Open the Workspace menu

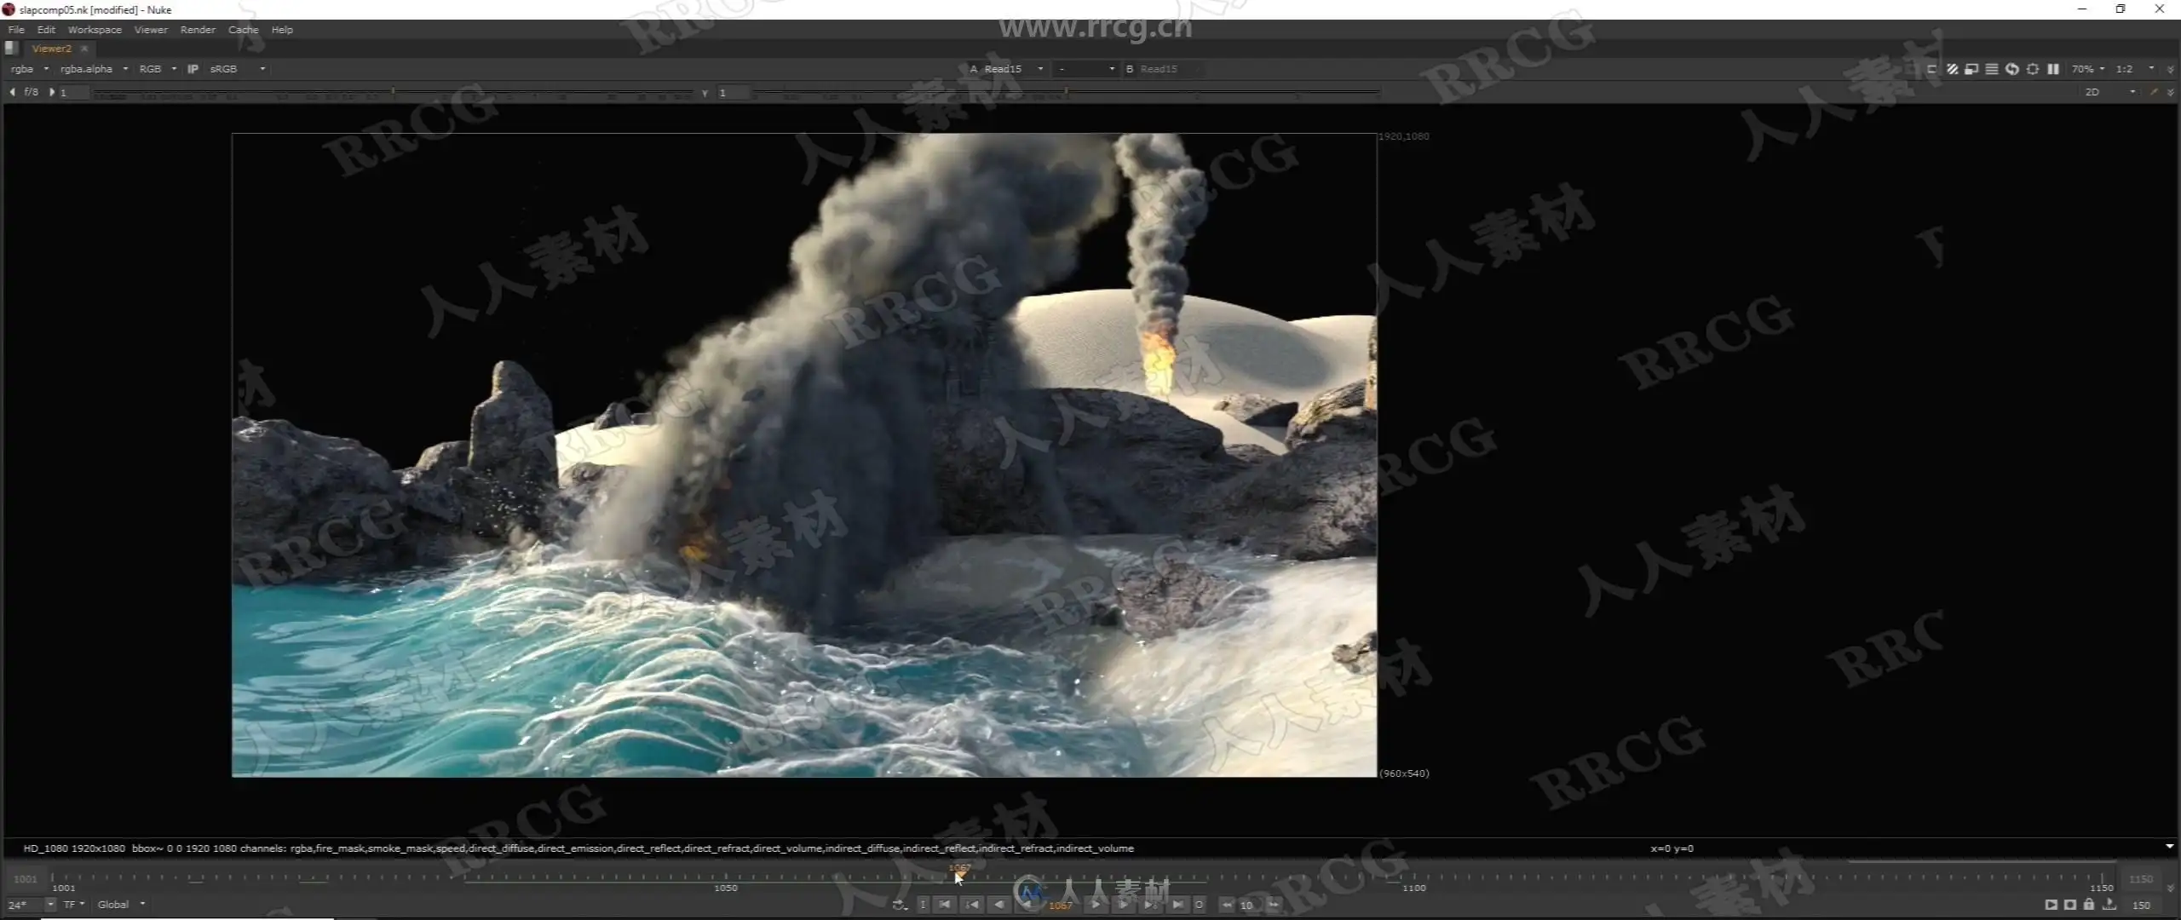95,30
